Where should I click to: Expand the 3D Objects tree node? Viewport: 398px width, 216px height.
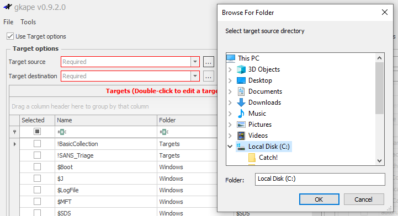pos(230,69)
